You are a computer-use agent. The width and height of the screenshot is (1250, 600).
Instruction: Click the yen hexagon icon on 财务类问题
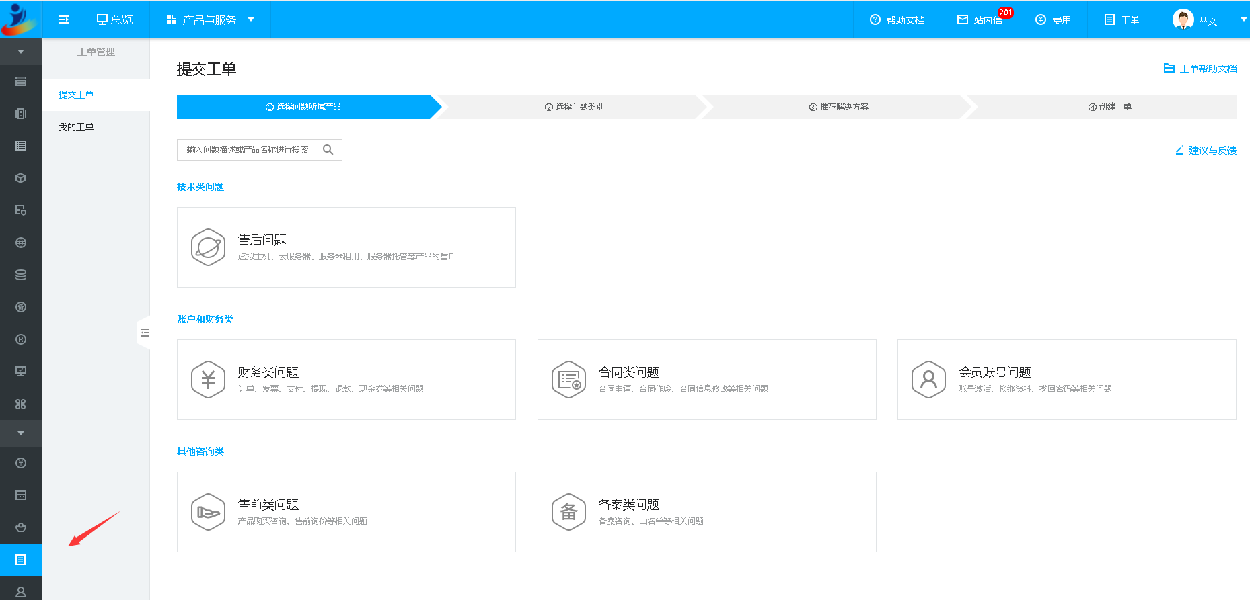coord(208,380)
